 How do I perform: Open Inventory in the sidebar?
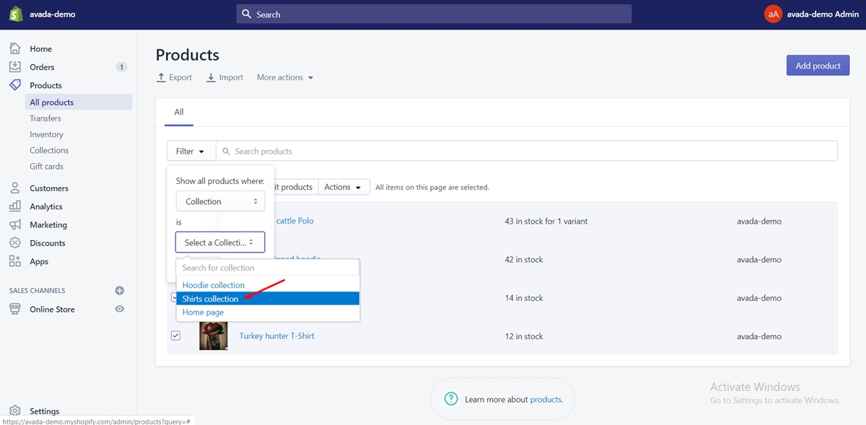46,134
